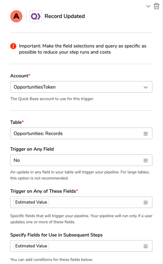
Task: Click empty area in Trigger on These Fields box
Action: tap(95, 202)
